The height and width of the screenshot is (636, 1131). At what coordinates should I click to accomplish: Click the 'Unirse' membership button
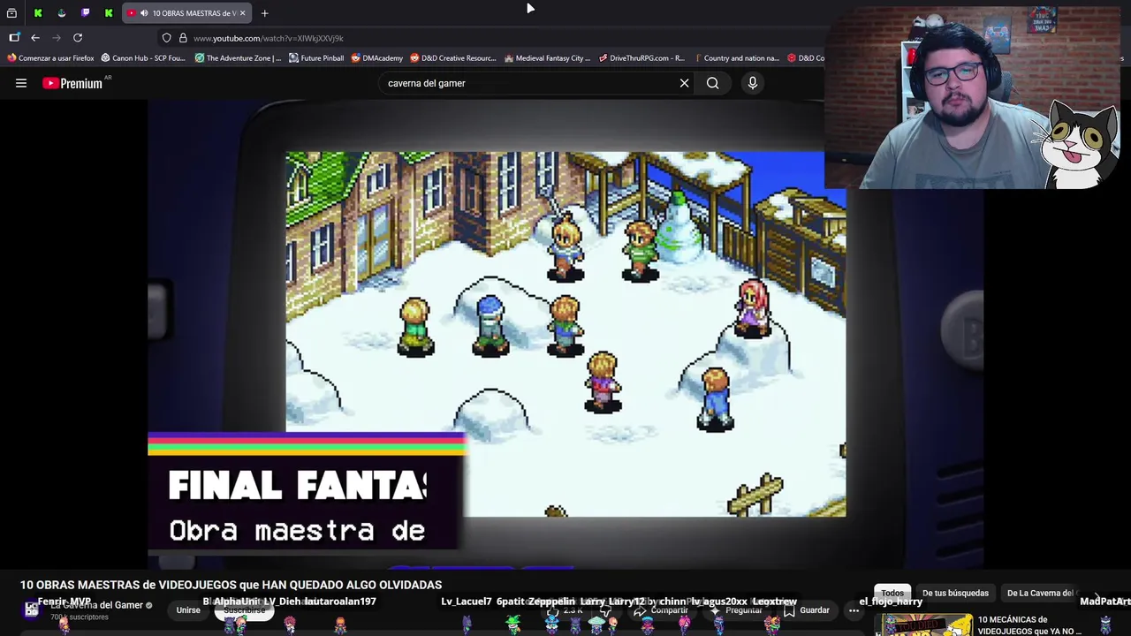(x=188, y=609)
